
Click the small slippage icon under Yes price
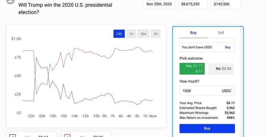pyautogui.click(x=191, y=72)
